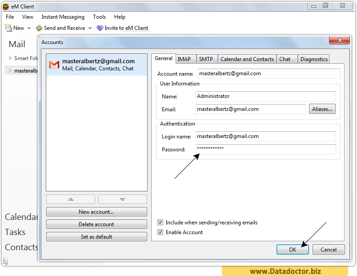The width and height of the screenshot is (357, 276).
Task: Select the masteralbertz folder in the sidebar
Action: click(26, 71)
